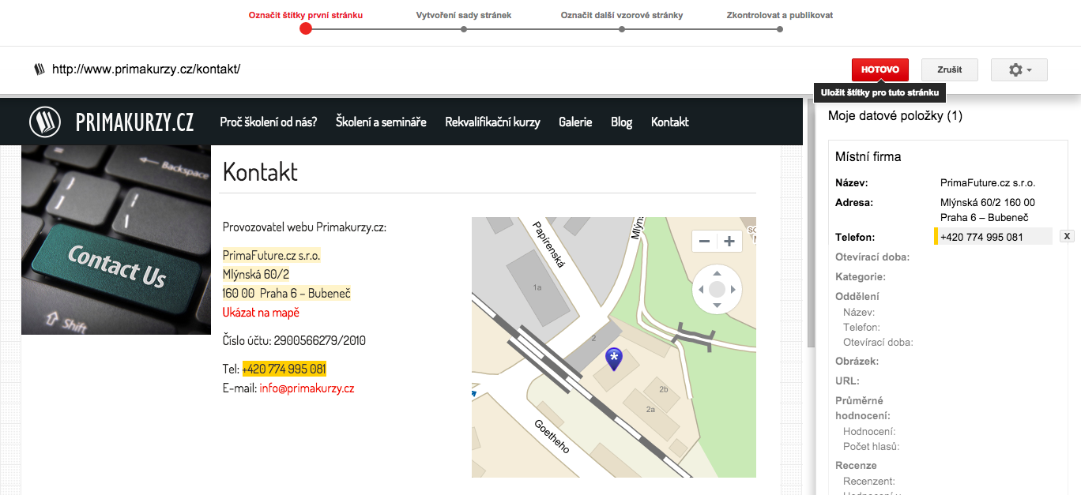1081x495 pixels.
Task: Open the Kontakt menu item
Action: pos(670,122)
